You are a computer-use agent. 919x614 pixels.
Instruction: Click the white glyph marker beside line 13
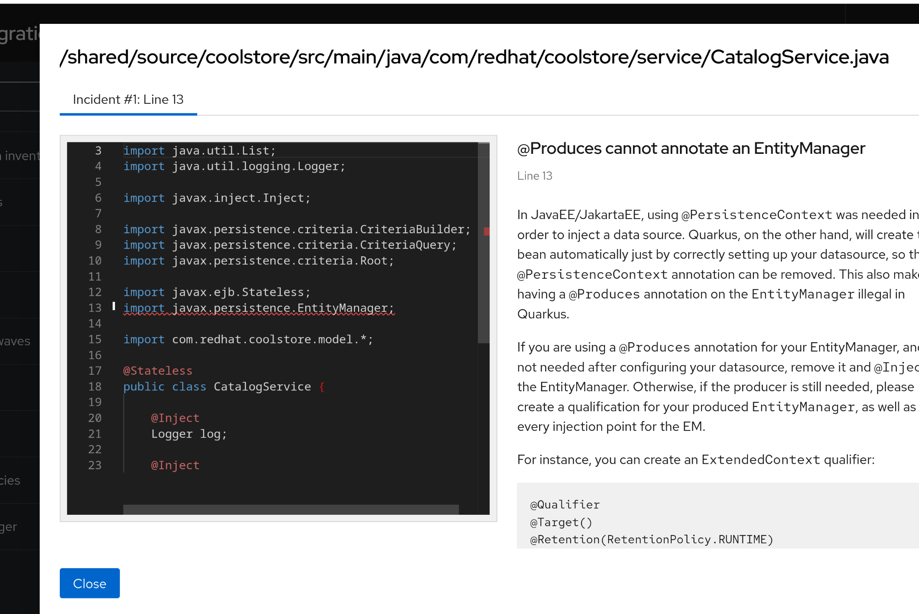114,306
